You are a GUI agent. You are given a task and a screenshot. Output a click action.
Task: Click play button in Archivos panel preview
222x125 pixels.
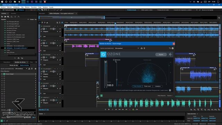pos(15,58)
